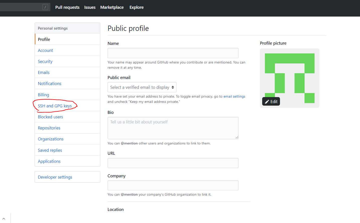Image resolution: width=360 pixels, height=223 pixels.
Task: Follow the email settings link
Action: click(234, 96)
